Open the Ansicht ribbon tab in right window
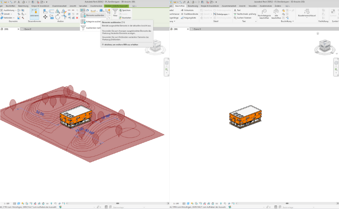This screenshot has width=339, height=209. 242,6
